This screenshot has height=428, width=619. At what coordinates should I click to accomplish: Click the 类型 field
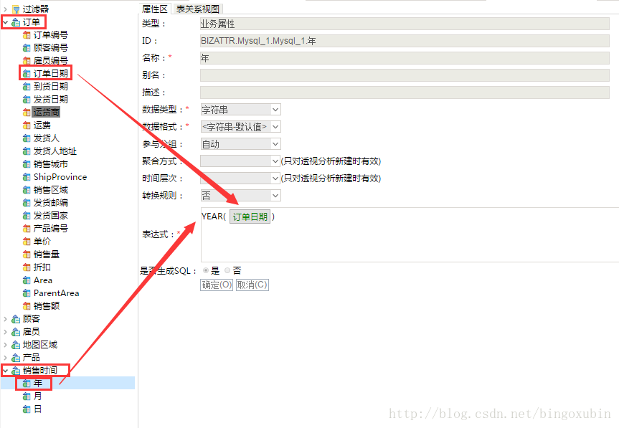click(x=405, y=24)
